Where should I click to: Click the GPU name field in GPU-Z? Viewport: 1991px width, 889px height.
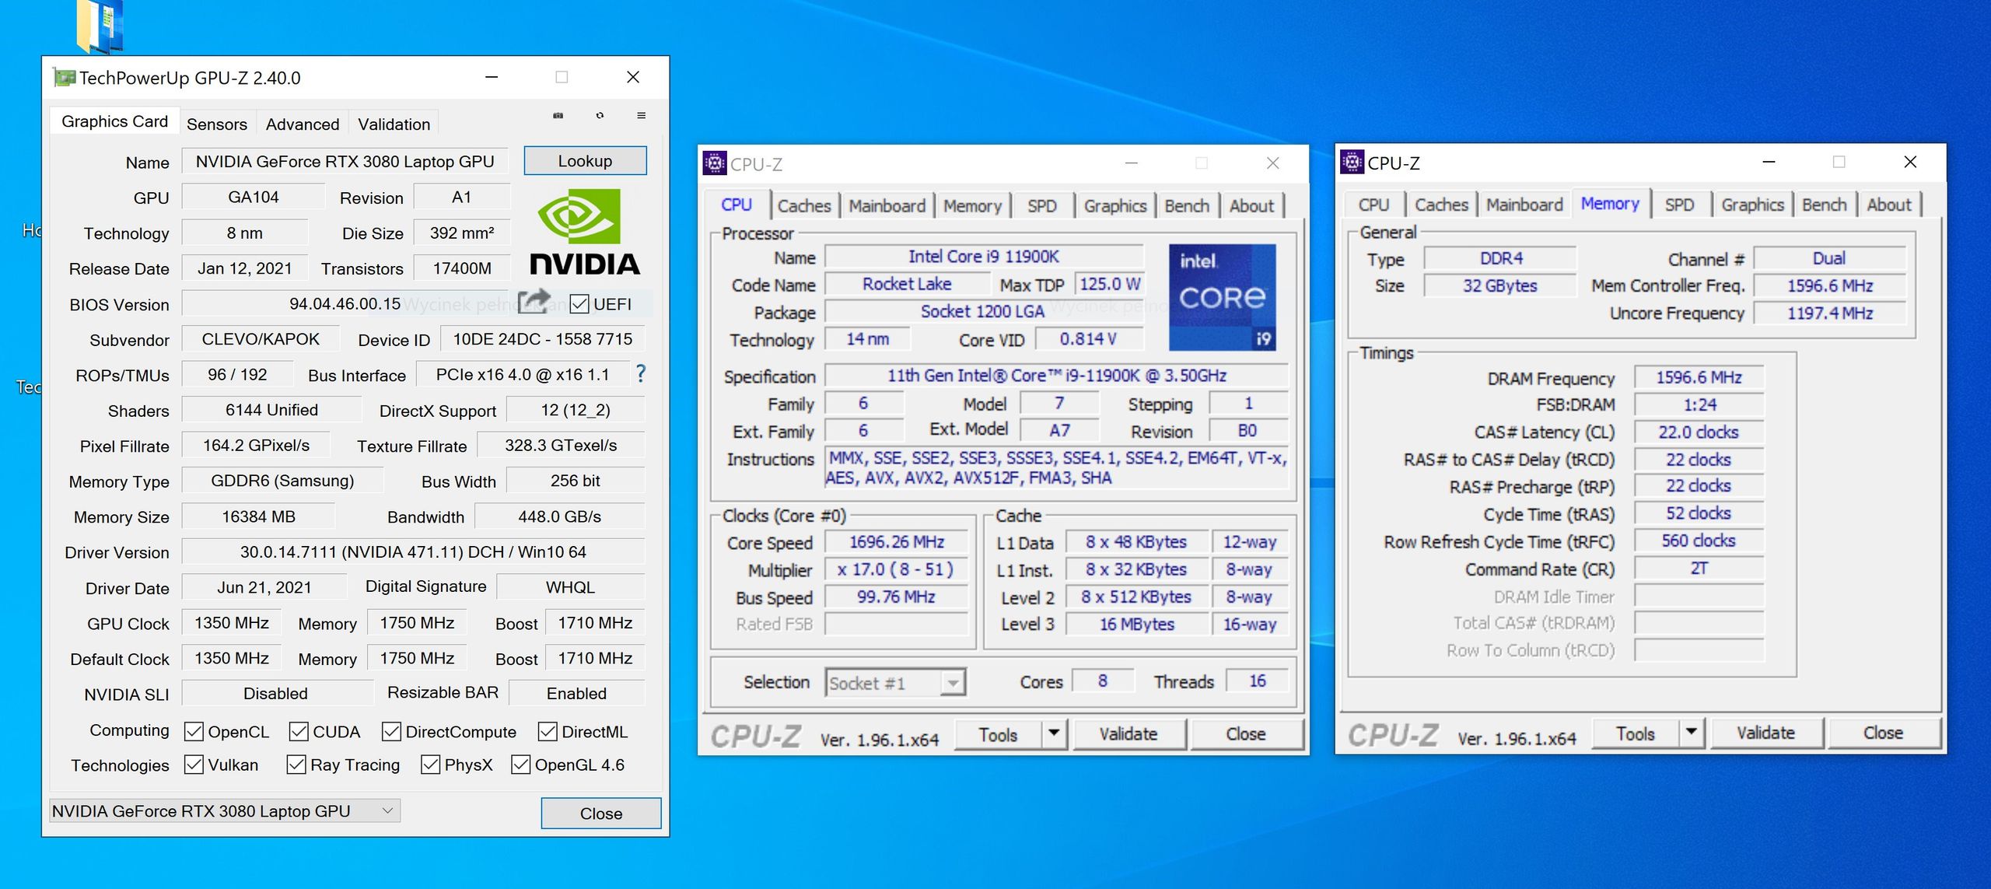coord(345,161)
